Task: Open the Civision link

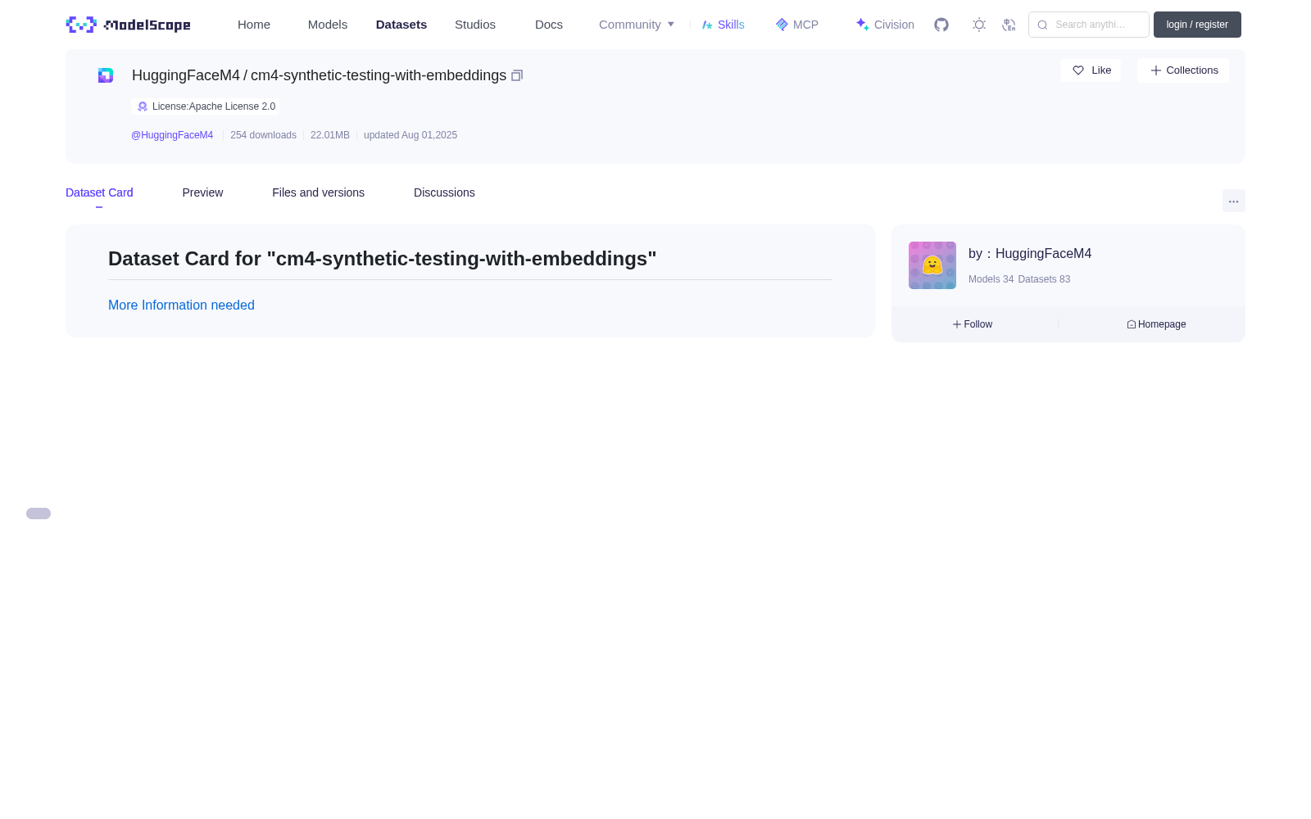Action: (885, 25)
